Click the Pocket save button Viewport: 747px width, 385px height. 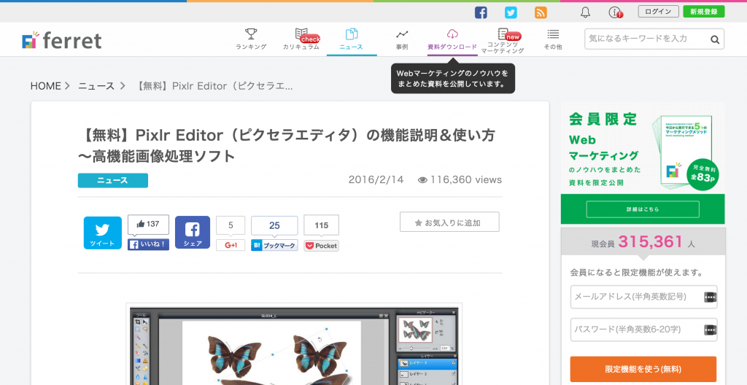(x=321, y=246)
